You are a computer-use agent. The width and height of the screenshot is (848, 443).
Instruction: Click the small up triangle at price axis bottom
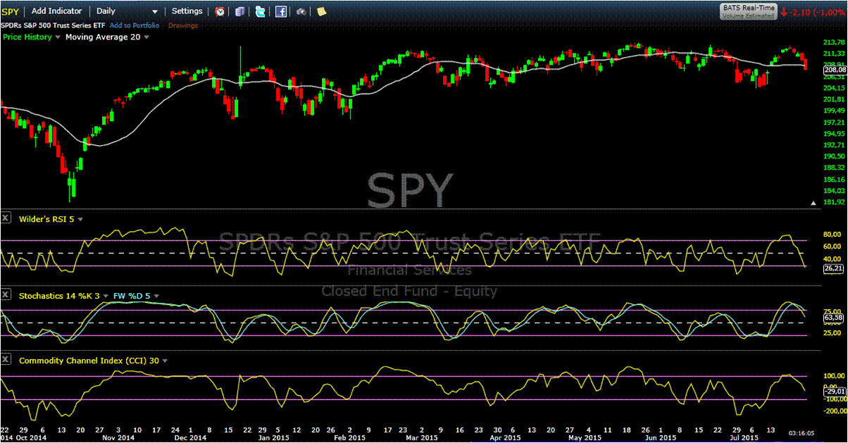pyautogui.click(x=815, y=203)
